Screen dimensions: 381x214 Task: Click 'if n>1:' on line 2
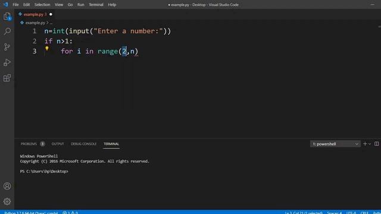[58, 41]
